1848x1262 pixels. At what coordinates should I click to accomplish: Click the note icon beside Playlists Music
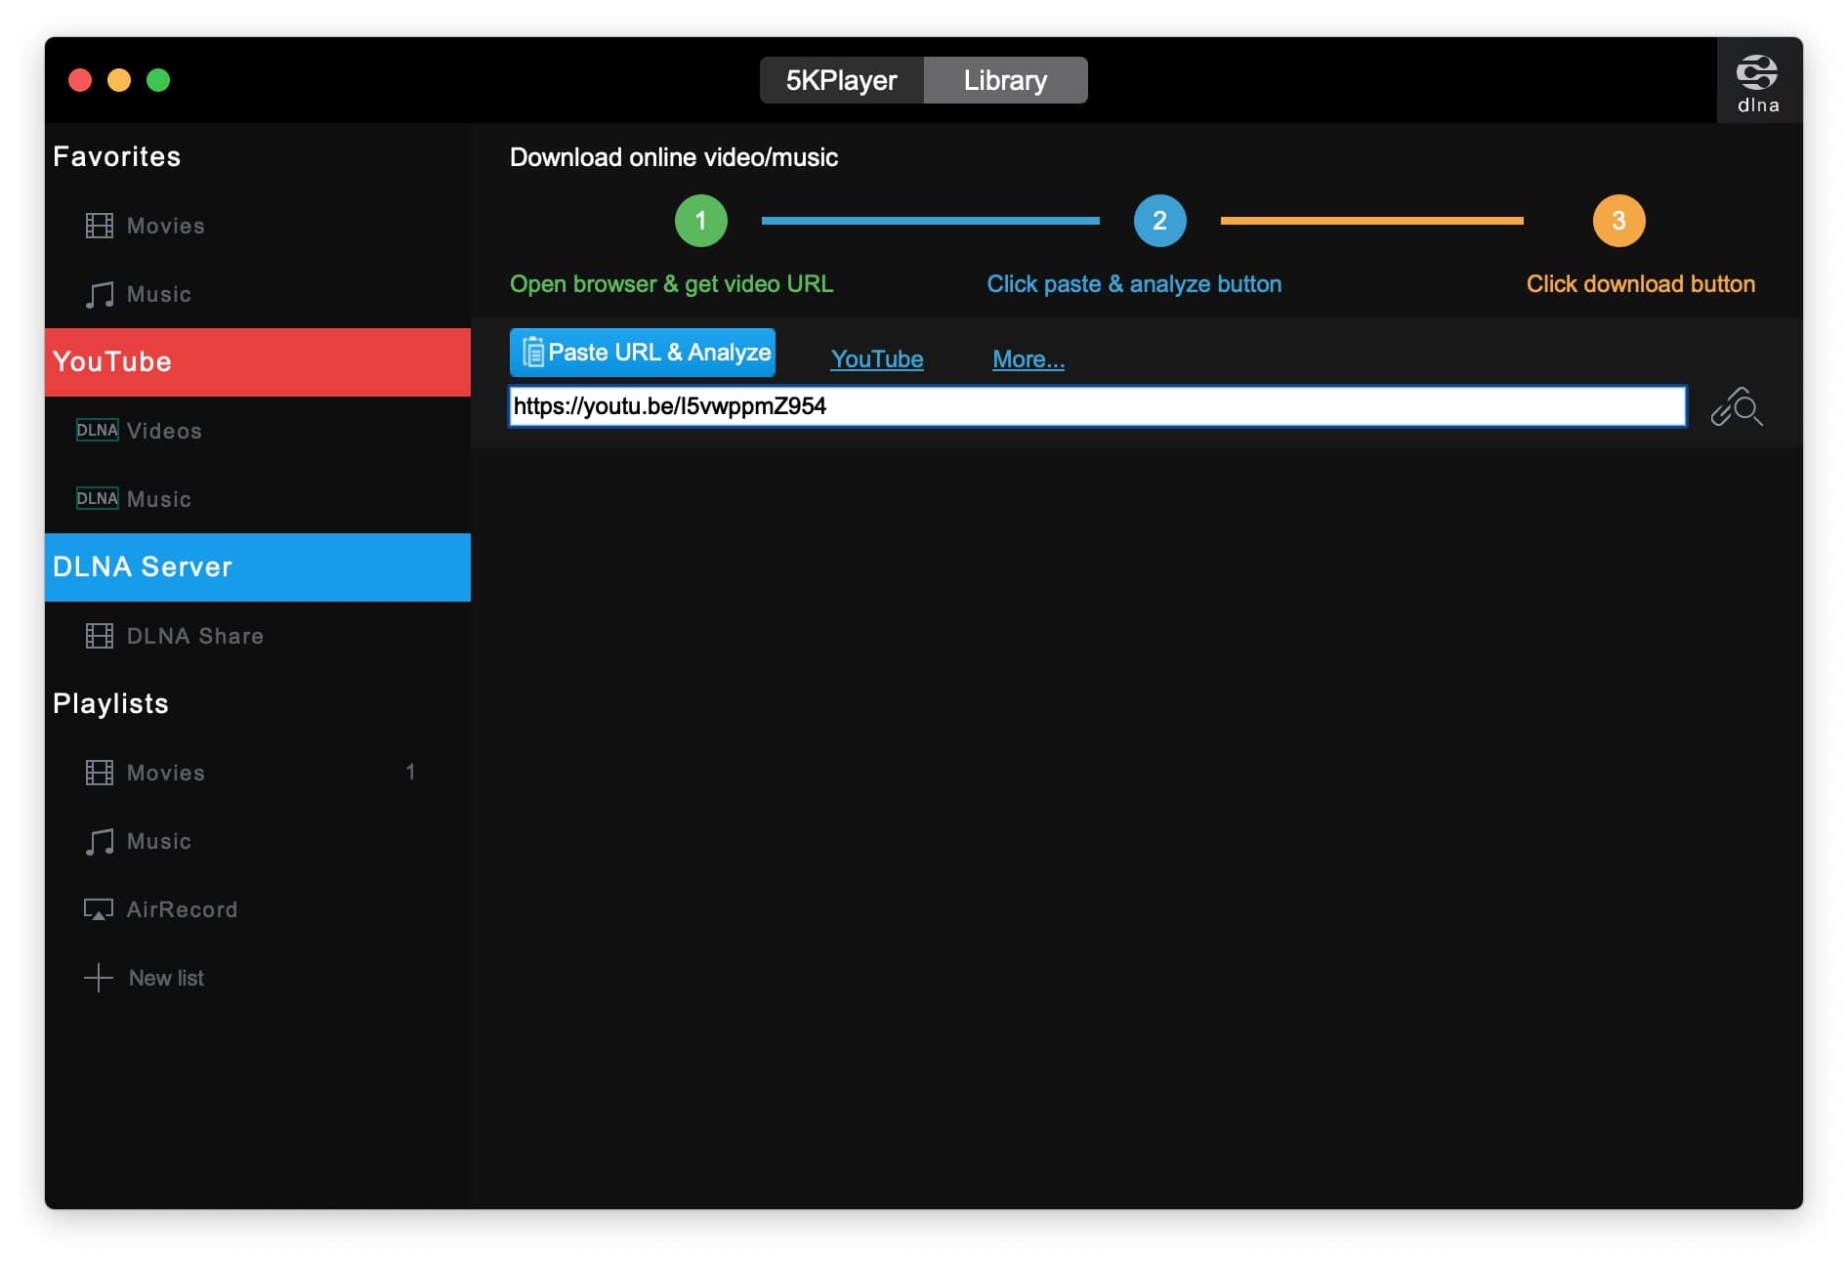(99, 841)
